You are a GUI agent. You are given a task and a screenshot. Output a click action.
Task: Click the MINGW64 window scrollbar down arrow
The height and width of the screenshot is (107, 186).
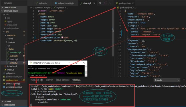pos(86,75)
